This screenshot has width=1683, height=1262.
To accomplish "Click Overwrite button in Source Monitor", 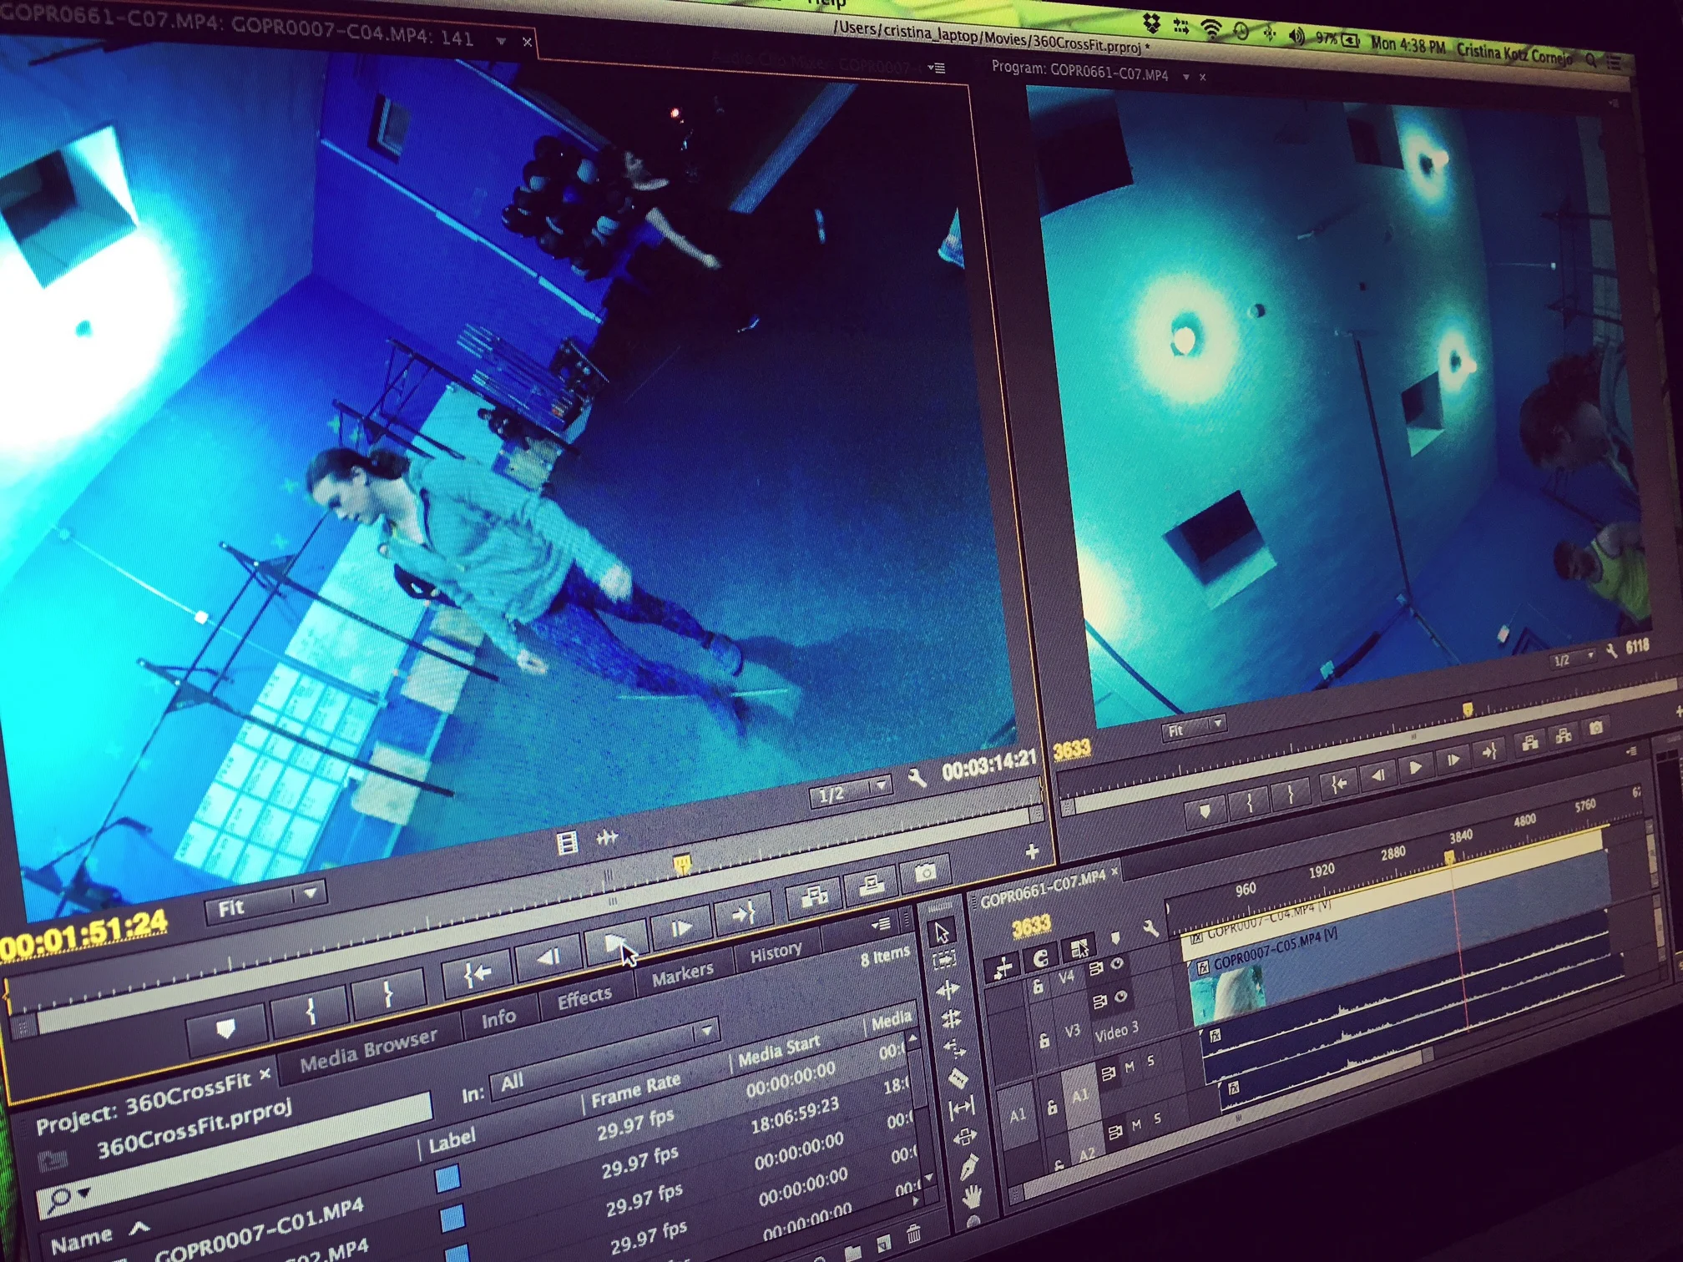I will coord(871,884).
